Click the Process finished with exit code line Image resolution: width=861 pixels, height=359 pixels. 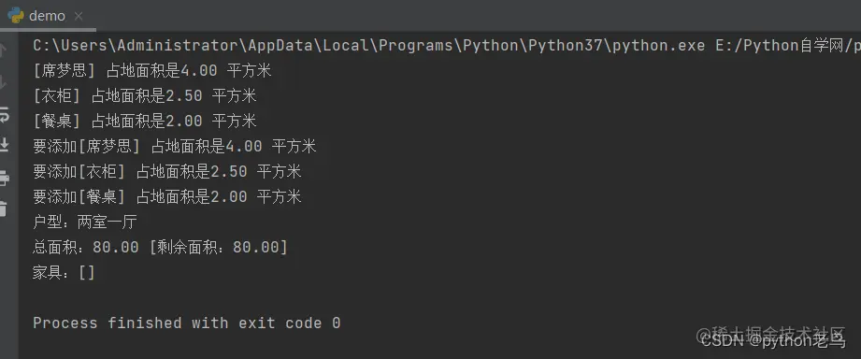[187, 323]
